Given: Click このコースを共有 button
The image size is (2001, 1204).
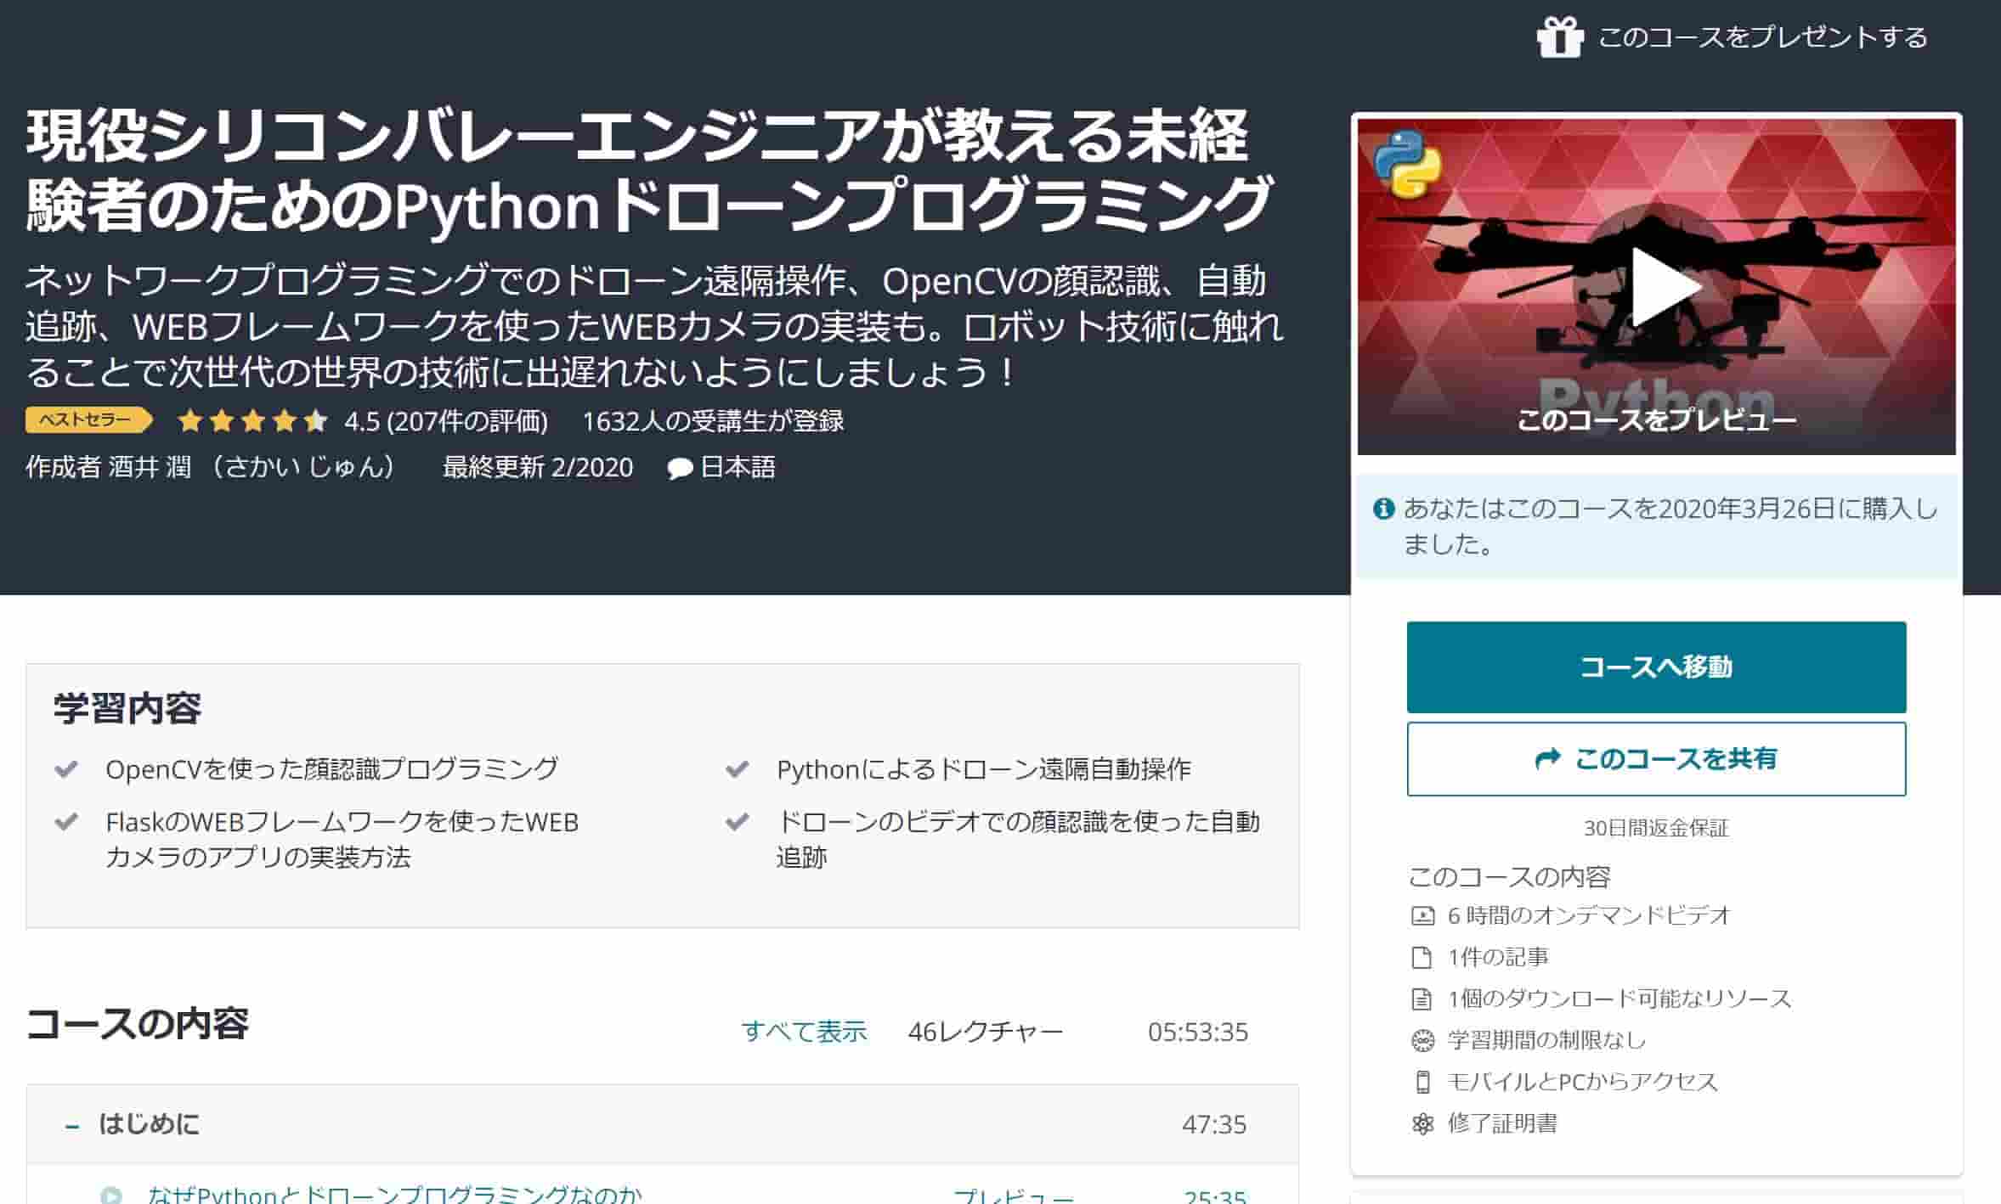Looking at the screenshot, I should point(1656,759).
